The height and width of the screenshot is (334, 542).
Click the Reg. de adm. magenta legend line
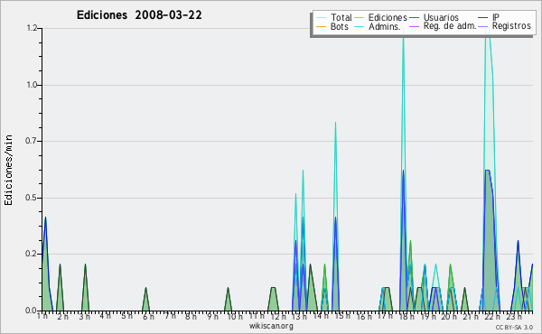[414, 26]
